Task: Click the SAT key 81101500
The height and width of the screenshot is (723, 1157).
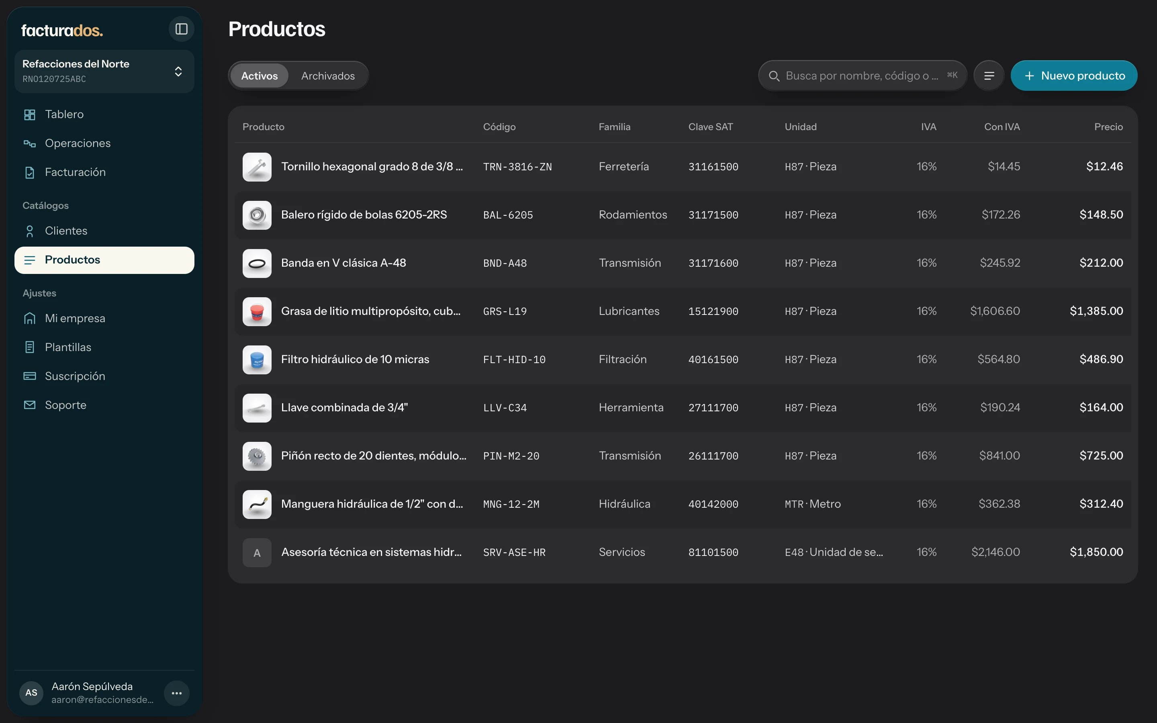Action: pyautogui.click(x=713, y=553)
